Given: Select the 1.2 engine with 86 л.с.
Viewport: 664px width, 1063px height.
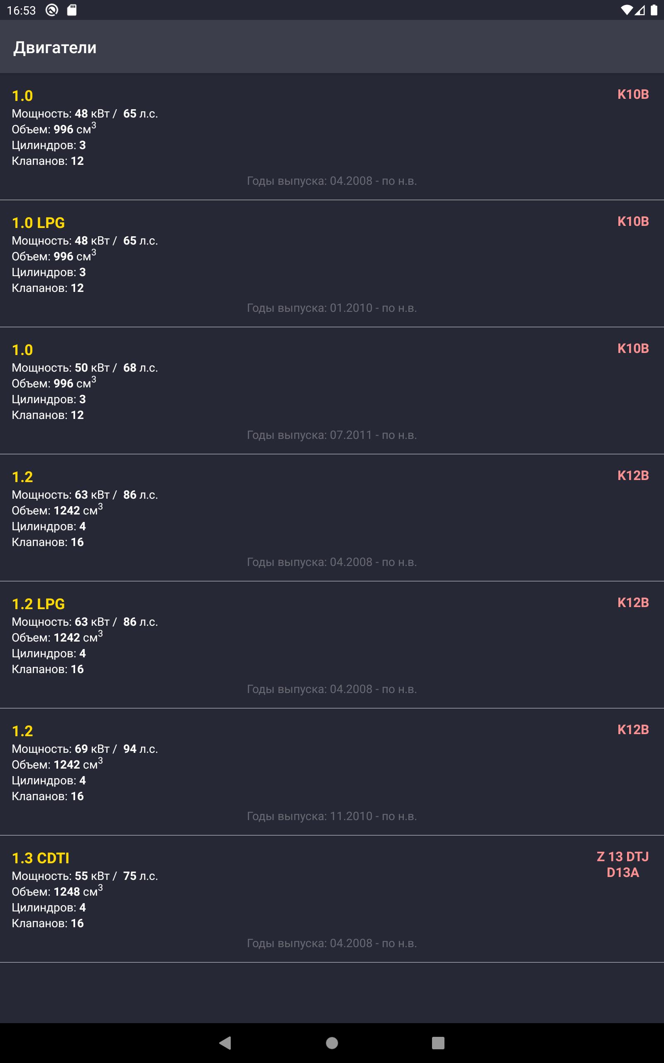Looking at the screenshot, I should point(332,517).
